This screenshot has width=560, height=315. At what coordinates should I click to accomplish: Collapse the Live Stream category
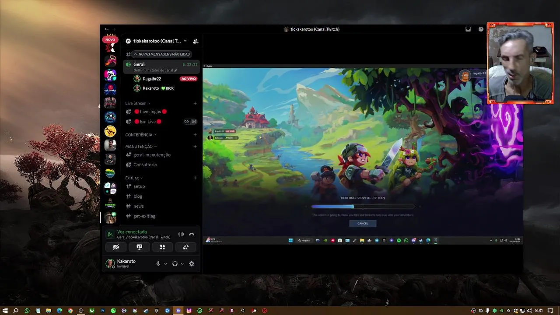point(138,104)
